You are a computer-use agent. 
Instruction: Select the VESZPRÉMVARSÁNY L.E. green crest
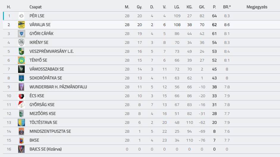click(x=21, y=52)
